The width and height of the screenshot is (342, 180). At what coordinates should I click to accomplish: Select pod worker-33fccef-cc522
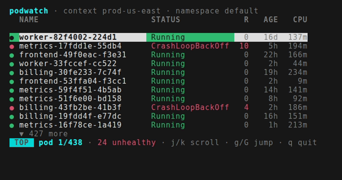[159, 63]
